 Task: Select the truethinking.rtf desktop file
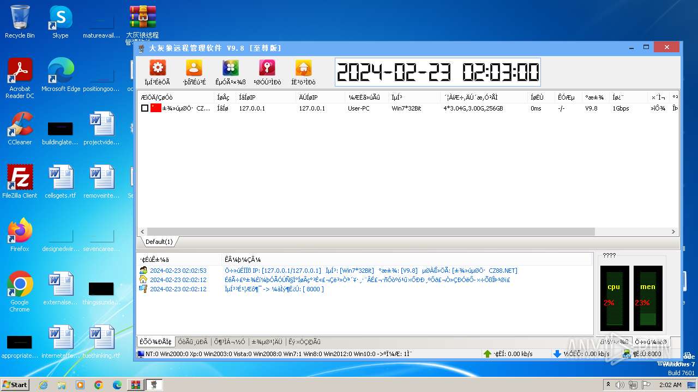pyautogui.click(x=101, y=342)
